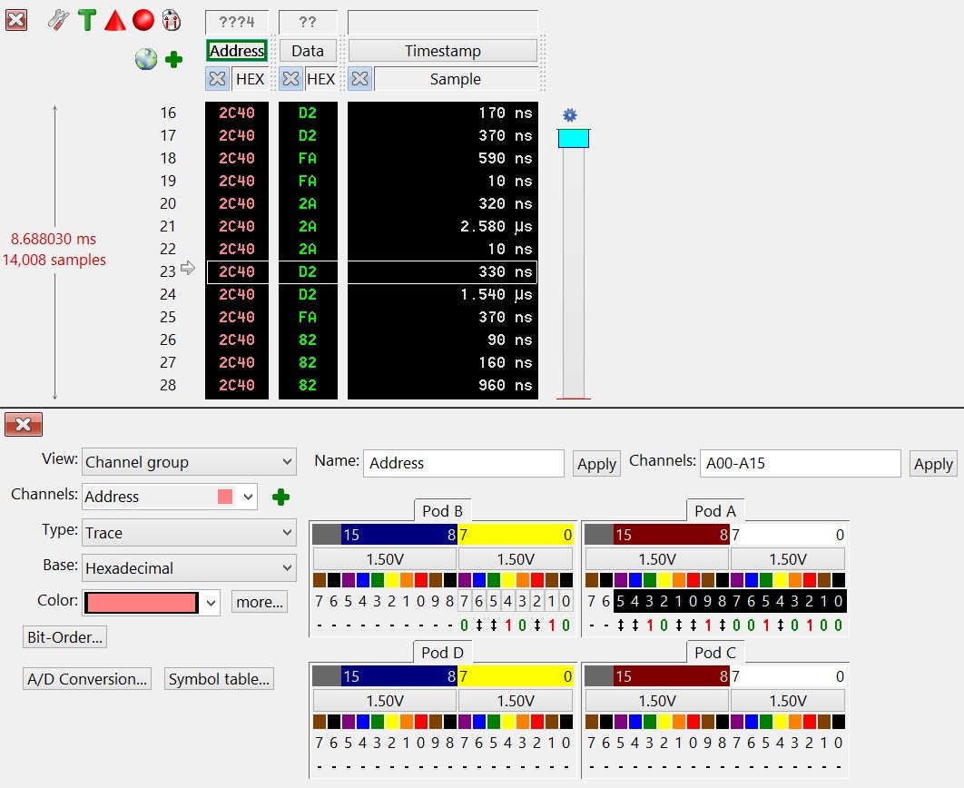Open the Symbol table dialog

coord(220,679)
